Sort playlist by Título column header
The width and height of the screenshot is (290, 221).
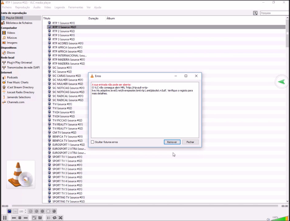click(65, 18)
